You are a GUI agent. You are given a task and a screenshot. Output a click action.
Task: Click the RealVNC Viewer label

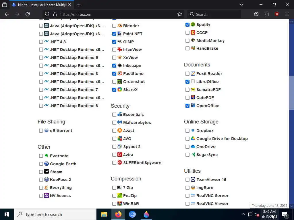tap(212, 204)
